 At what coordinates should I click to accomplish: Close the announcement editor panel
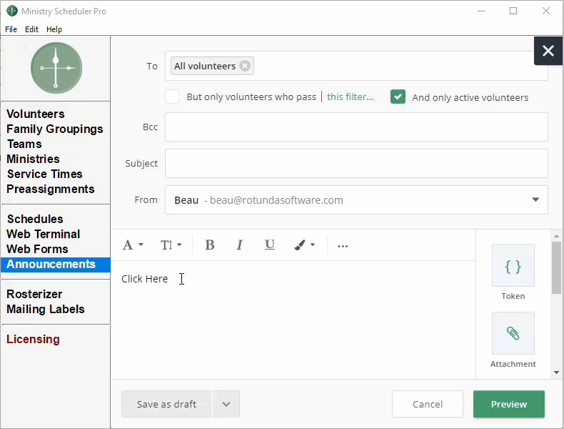coord(548,51)
